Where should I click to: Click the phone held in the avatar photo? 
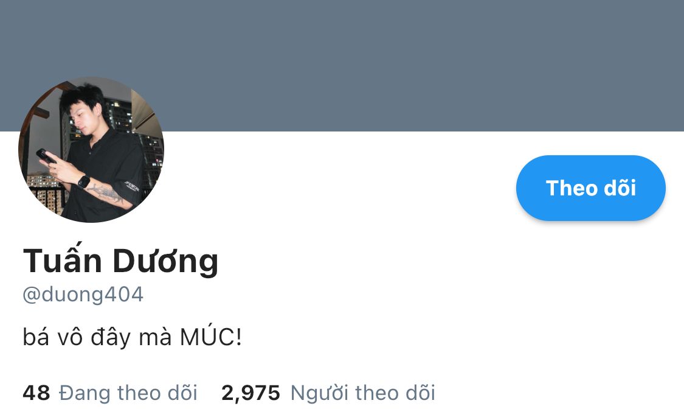[x=46, y=156]
